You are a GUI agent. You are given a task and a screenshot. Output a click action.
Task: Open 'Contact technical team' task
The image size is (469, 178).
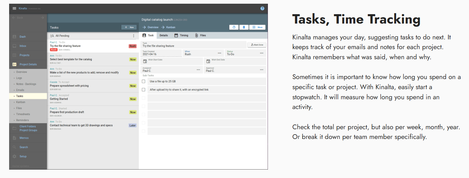click(93, 125)
